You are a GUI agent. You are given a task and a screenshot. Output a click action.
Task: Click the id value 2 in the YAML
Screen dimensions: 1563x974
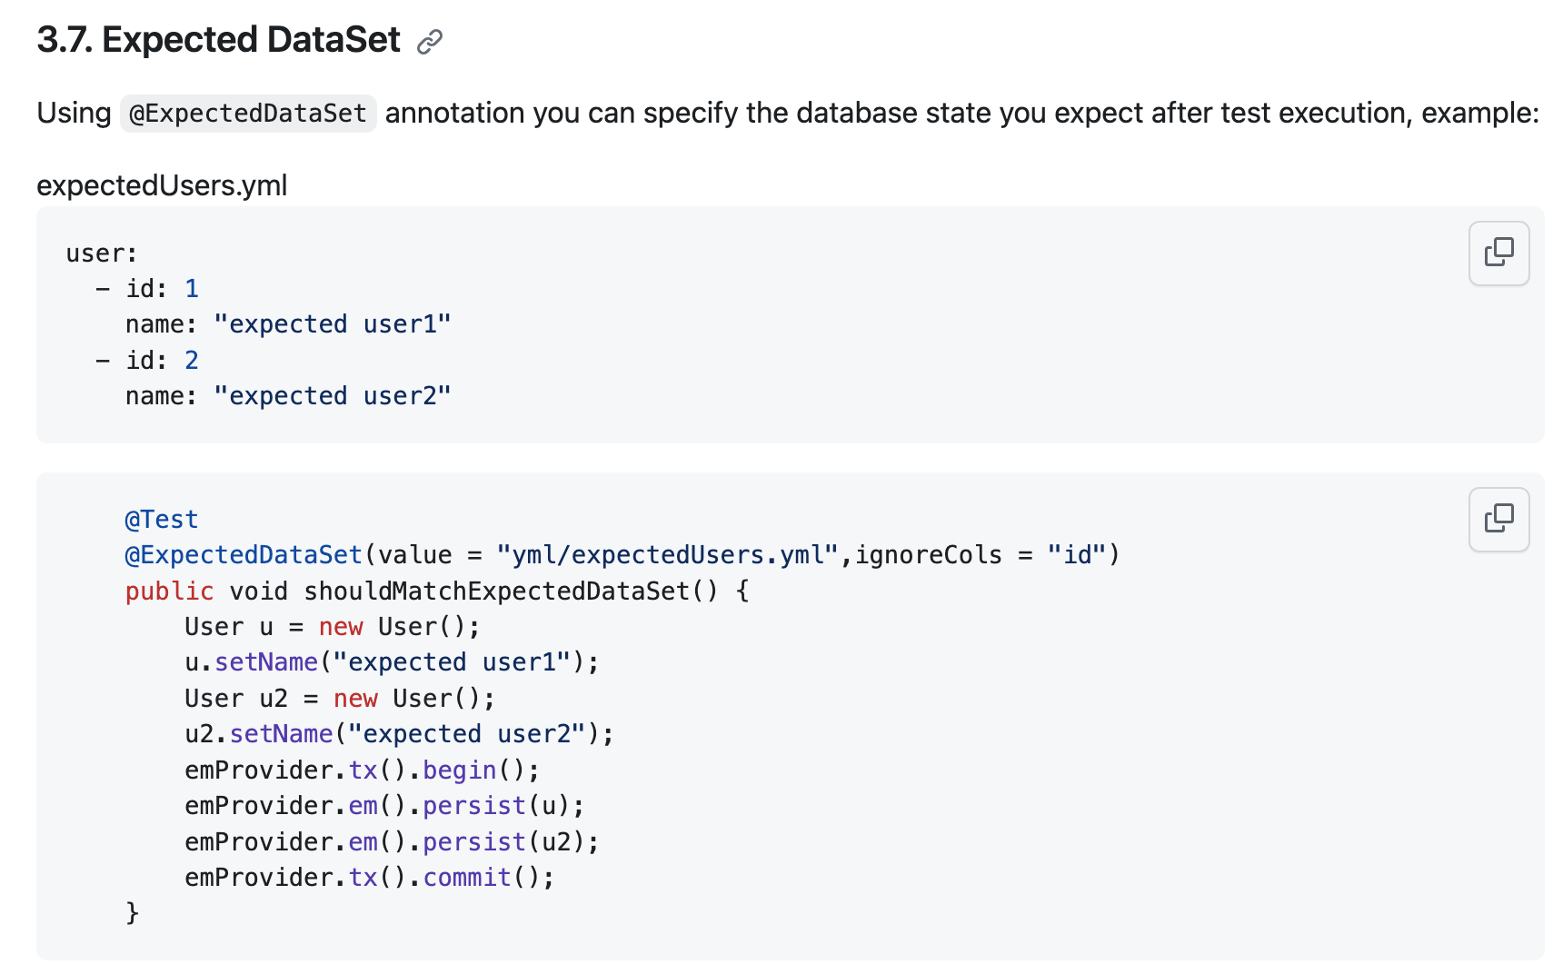(x=192, y=361)
